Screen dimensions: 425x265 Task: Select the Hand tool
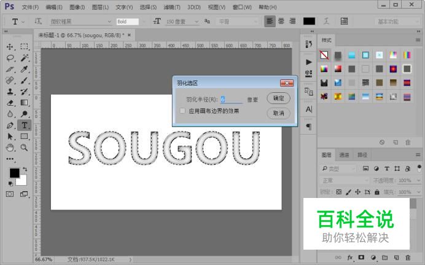(10, 148)
